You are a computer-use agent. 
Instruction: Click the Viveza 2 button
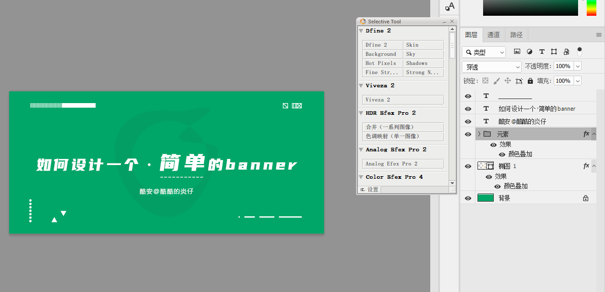[x=403, y=100]
